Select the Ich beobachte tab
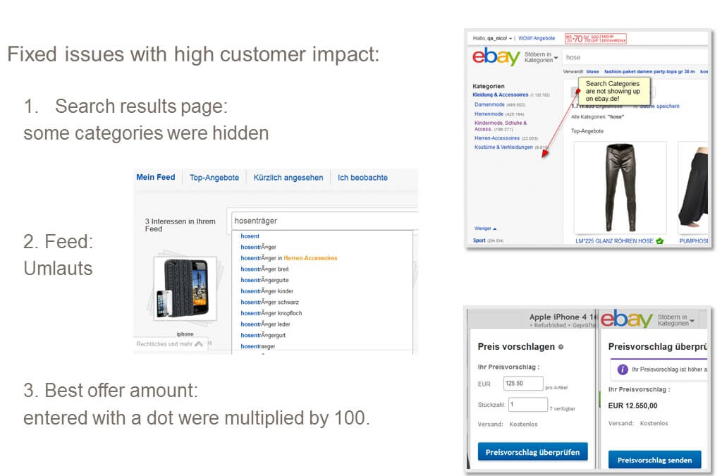Viewport: 722px width, 476px height. (x=362, y=178)
